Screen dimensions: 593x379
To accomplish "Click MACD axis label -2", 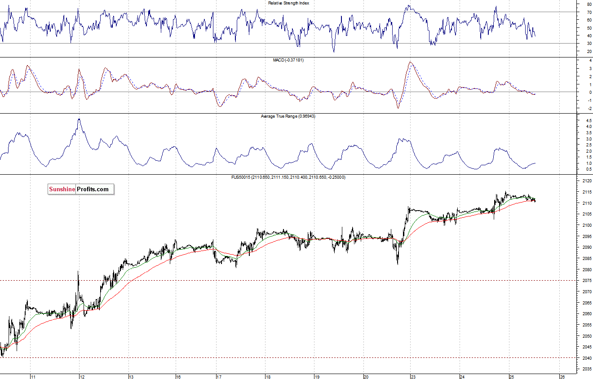I will (x=589, y=108).
